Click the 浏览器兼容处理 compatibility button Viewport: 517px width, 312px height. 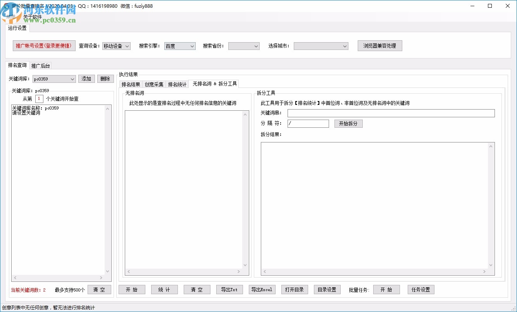379,45
